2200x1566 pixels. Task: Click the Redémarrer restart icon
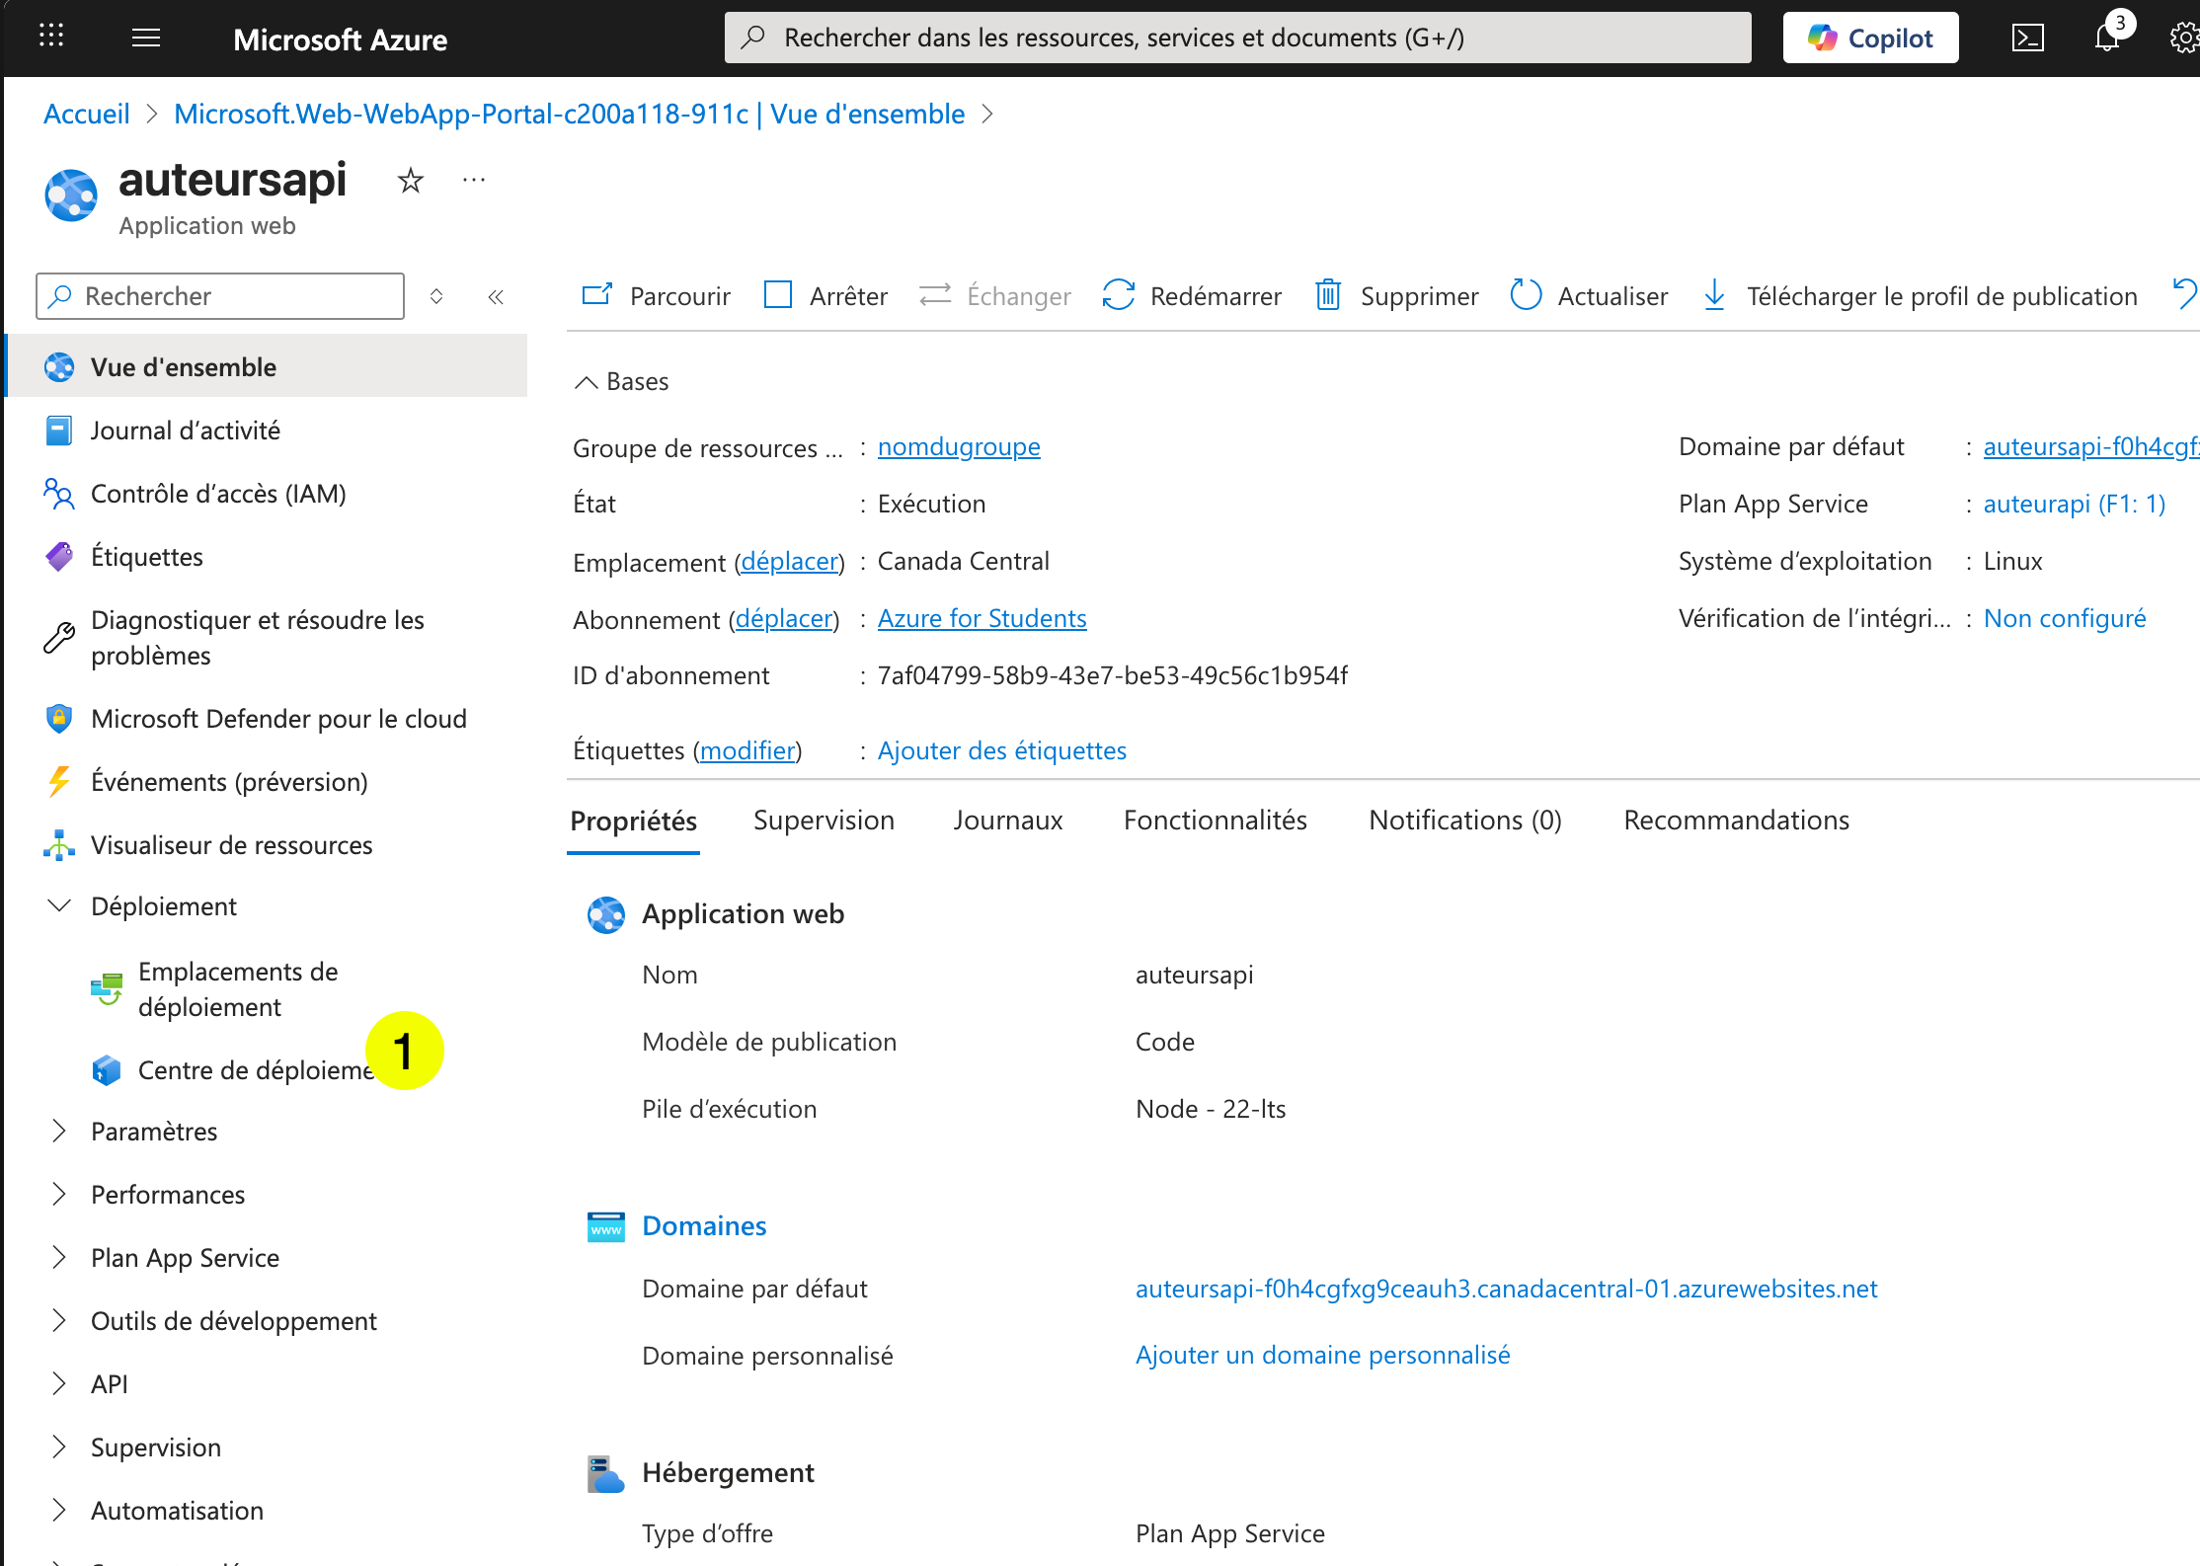(x=1119, y=295)
